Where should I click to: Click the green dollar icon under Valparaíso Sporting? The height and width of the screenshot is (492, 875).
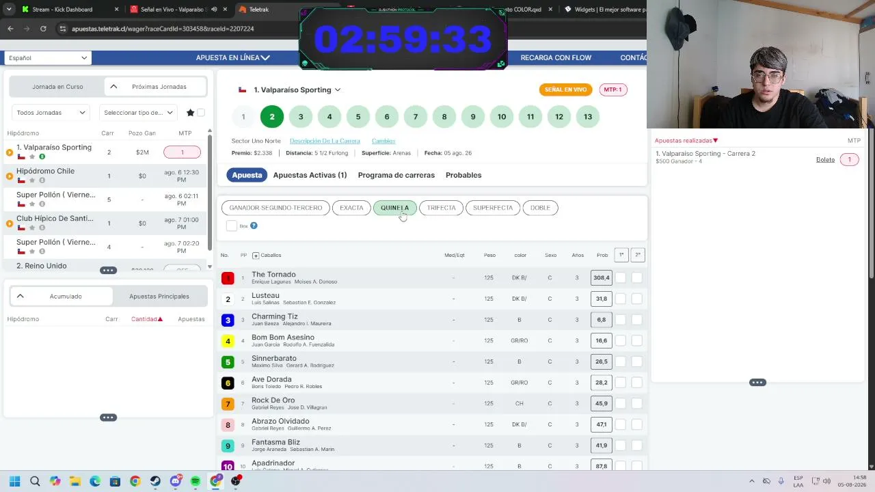coord(42,157)
